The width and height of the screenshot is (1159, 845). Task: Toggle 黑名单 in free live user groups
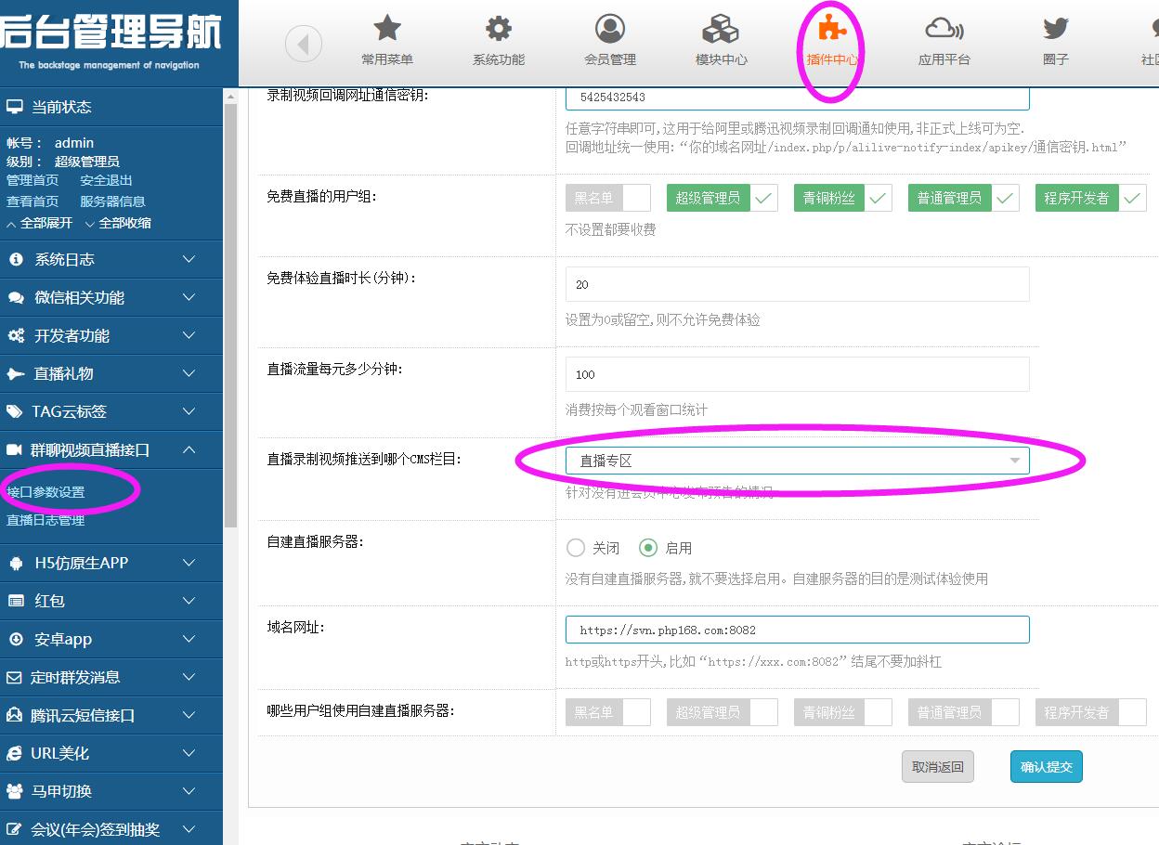pos(607,198)
